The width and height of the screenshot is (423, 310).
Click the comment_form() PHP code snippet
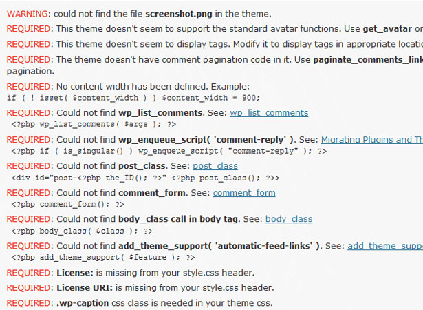pos(67,204)
